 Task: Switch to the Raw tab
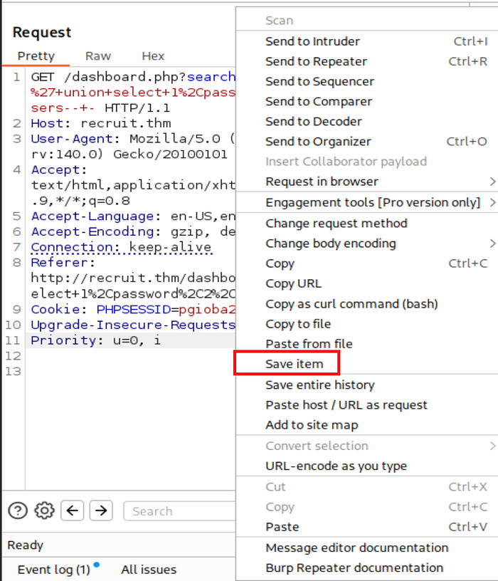pyautogui.click(x=98, y=56)
